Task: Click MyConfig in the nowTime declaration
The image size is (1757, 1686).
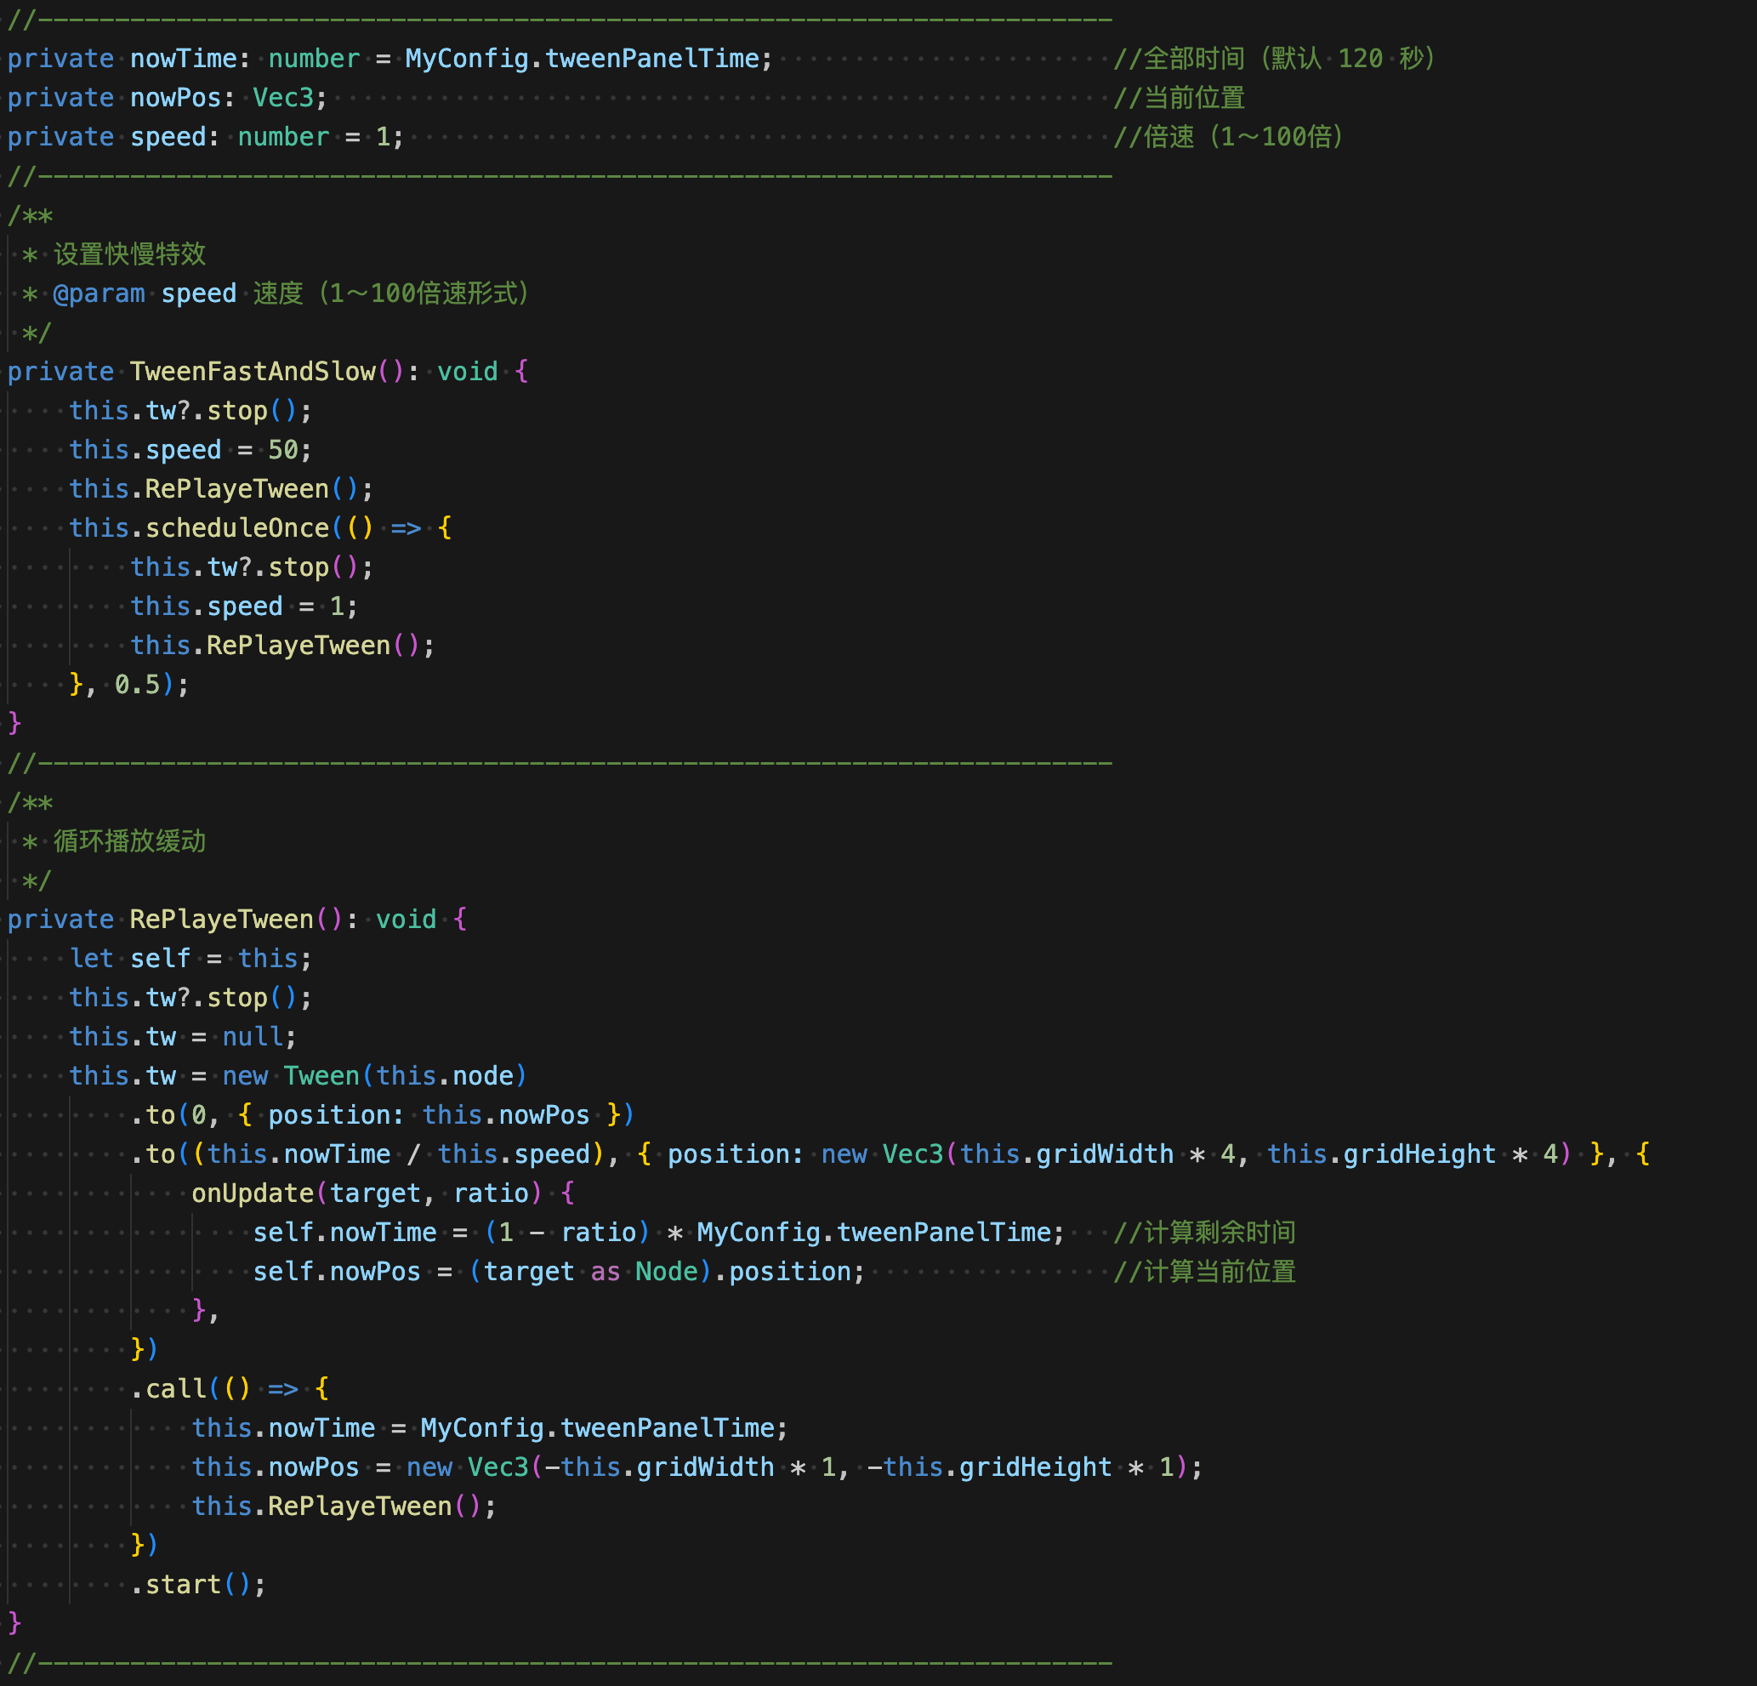Action: click(x=466, y=59)
